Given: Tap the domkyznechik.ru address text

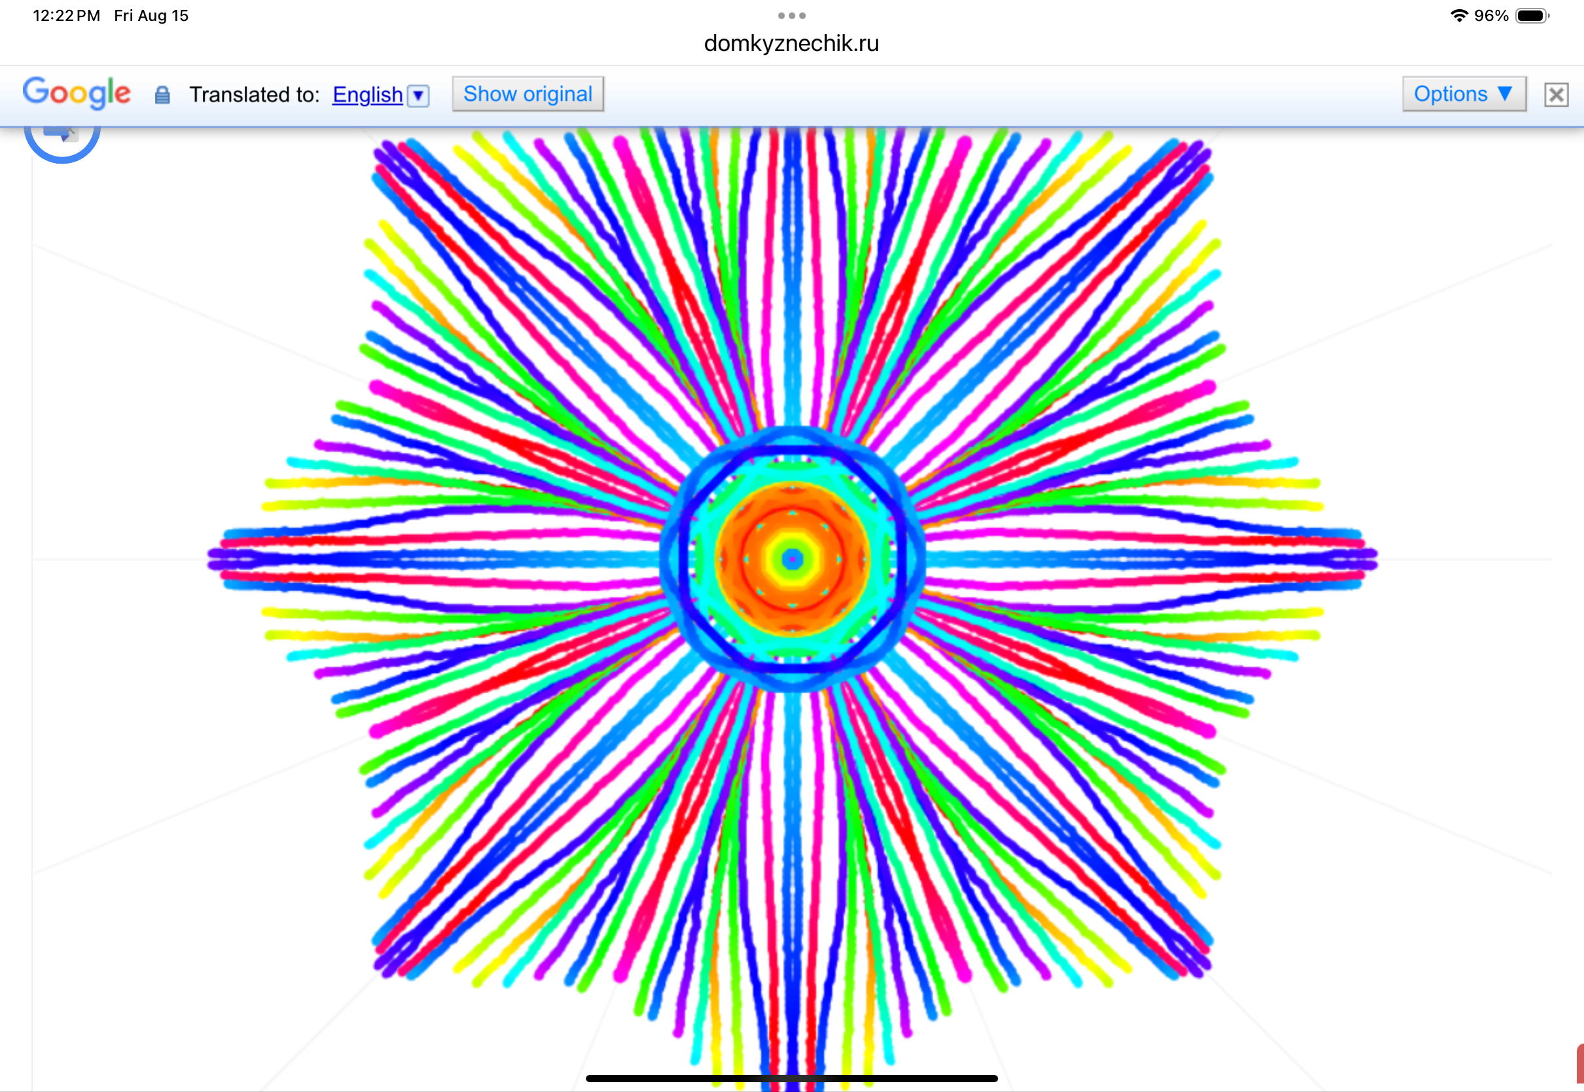Looking at the screenshot, I should [x=791, y=43].
